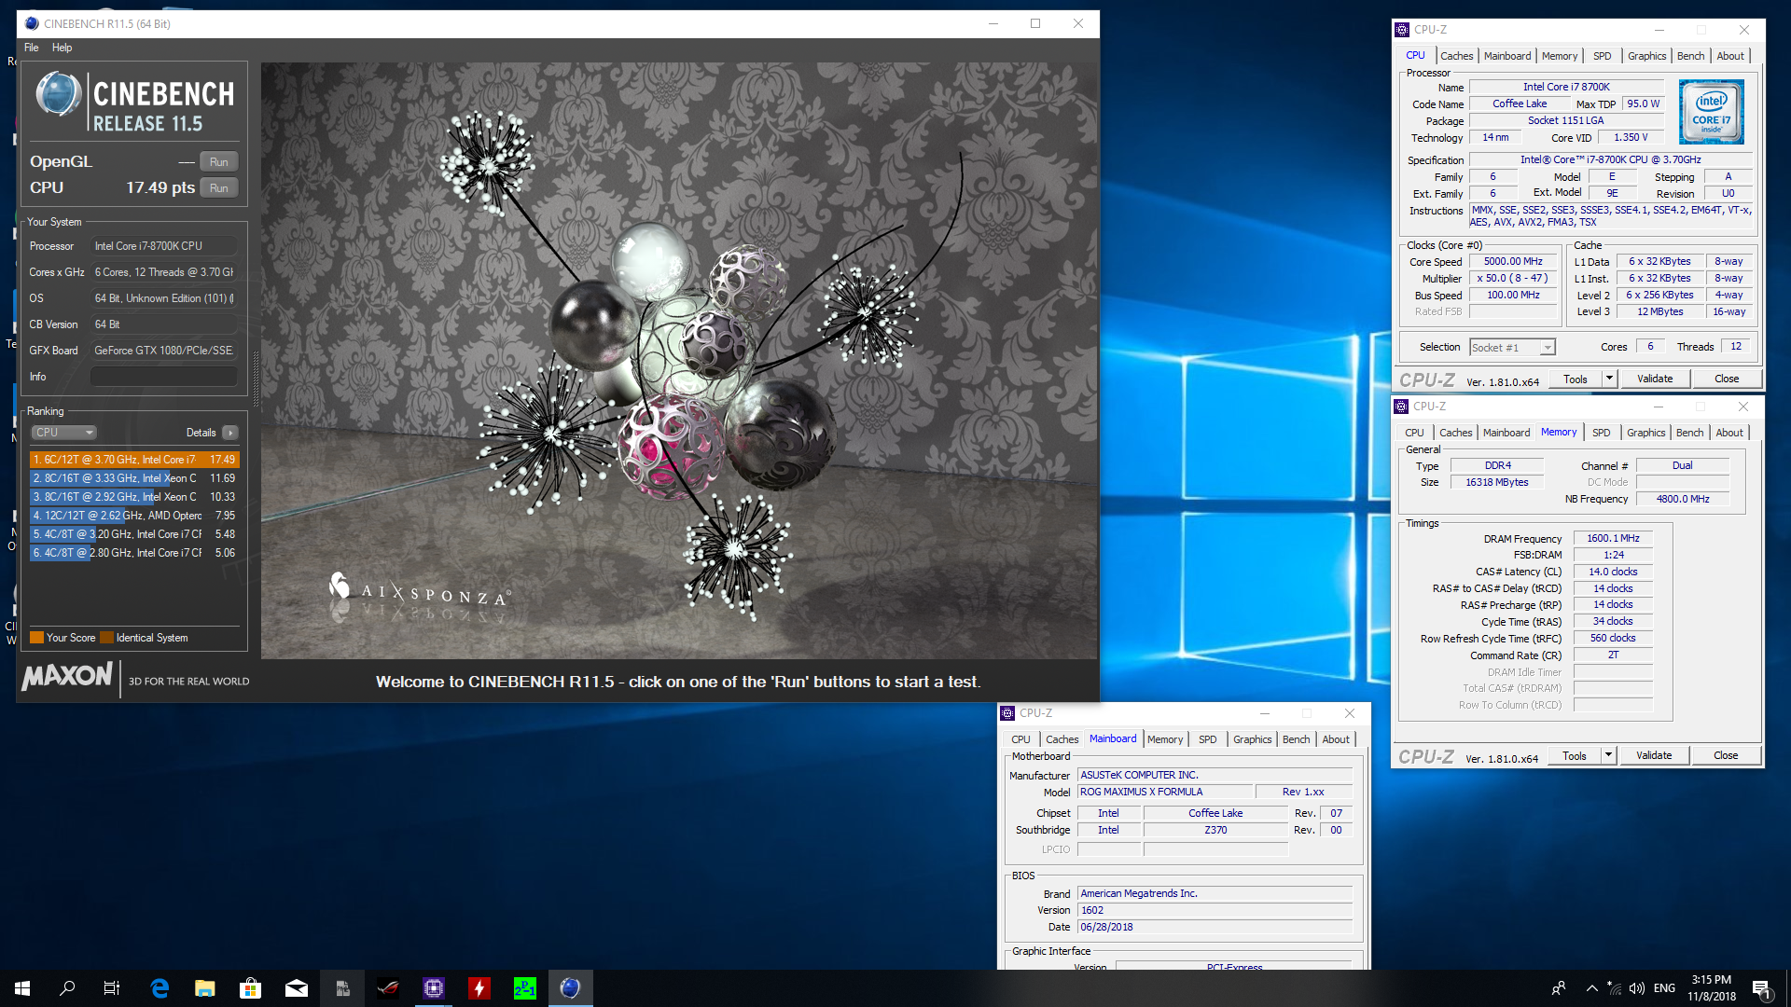
Task: Open ROG app icon on taskbar
Action: point(388,988)
